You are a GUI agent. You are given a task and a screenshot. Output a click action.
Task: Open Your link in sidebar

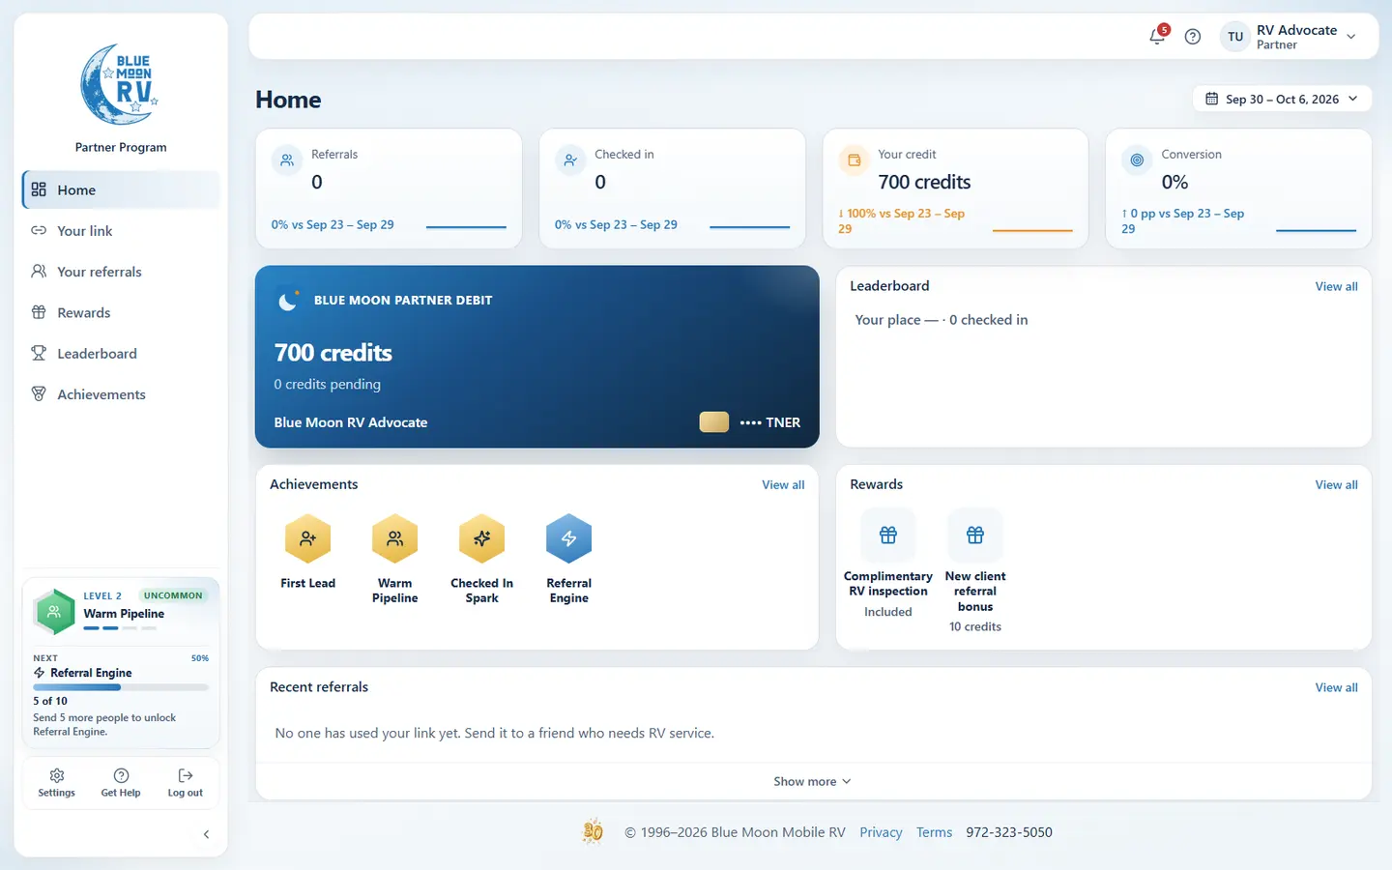click(121, 230)
